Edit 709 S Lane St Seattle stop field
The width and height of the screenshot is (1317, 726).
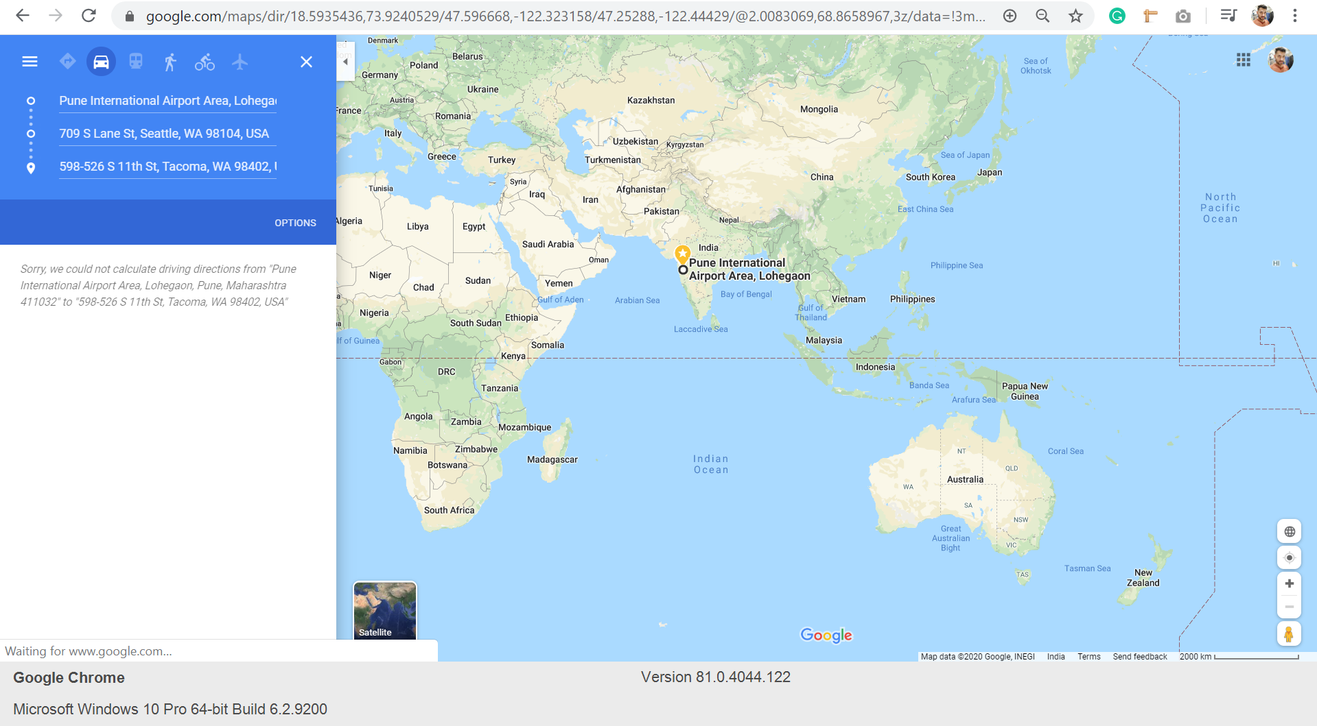(167, 134)
